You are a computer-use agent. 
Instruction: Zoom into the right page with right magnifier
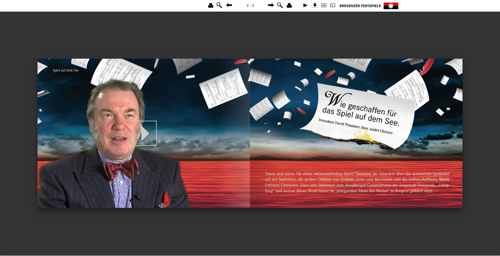280,5
